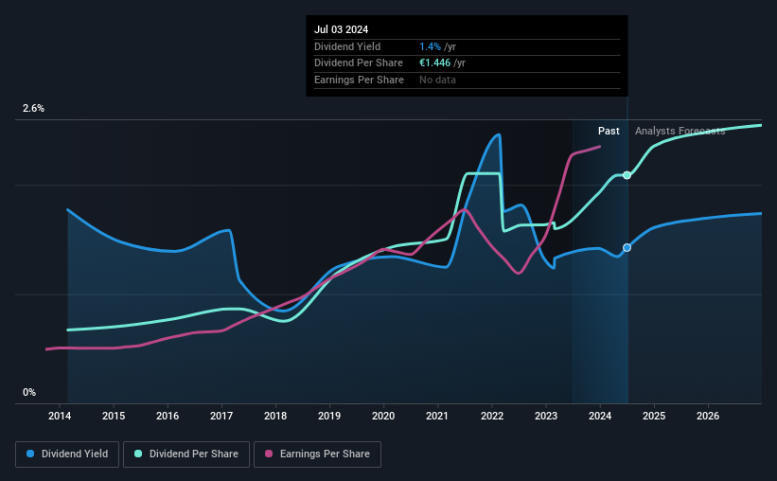Click the 2021 x-axis label
This screenshot has height=481, width=777.
click(437, 416)
